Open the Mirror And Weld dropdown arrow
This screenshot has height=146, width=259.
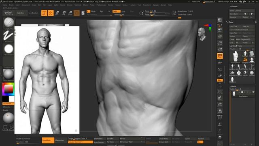[x=142, y=142]
